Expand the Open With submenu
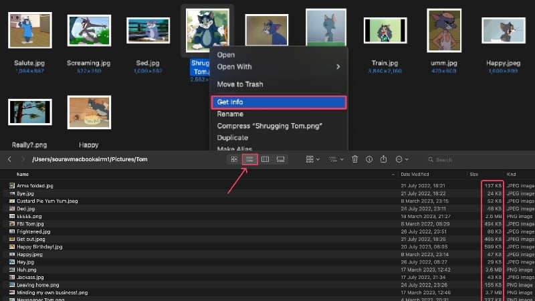The width and height of the screenshot is (535, 301). point(279,67)
